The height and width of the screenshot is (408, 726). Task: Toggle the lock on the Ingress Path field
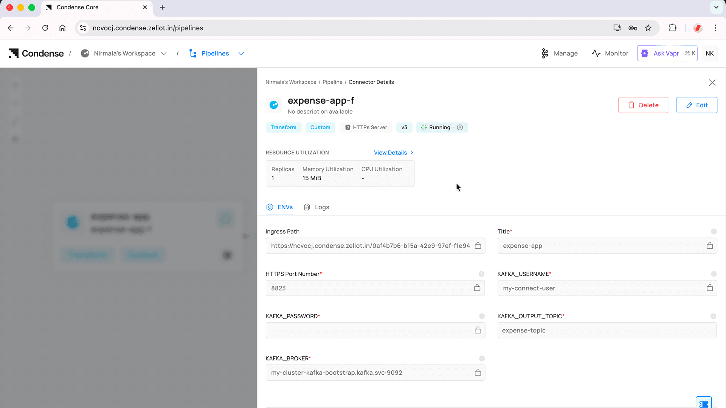coord(478,245)
